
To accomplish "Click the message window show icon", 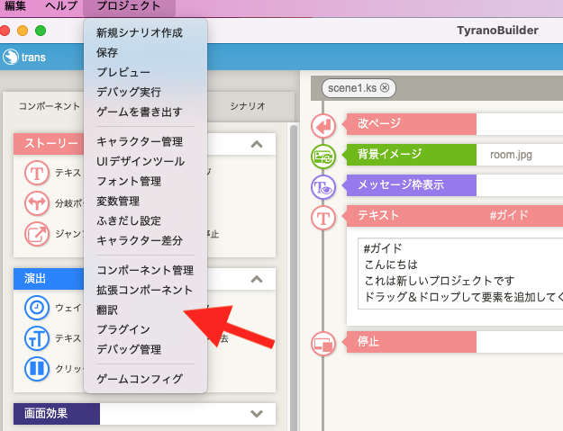I will (x=323, y=186).
